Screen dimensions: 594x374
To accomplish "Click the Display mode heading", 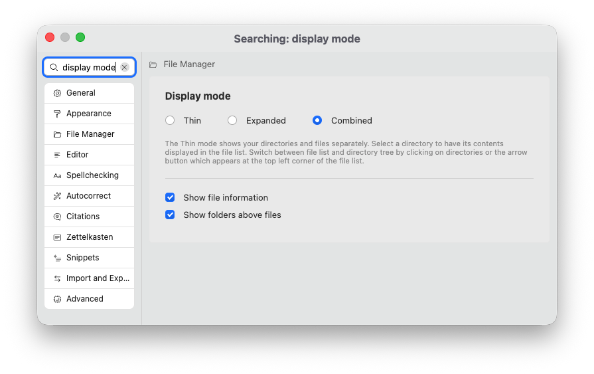I will point(198,96).
